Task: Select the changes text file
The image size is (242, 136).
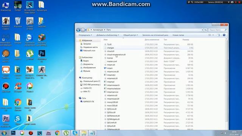Action: [x=110, y=48]
